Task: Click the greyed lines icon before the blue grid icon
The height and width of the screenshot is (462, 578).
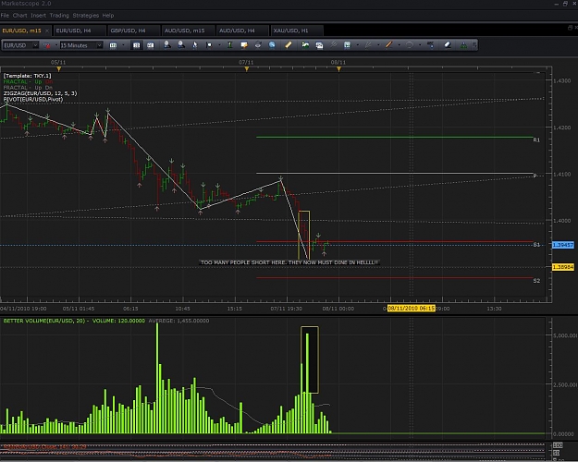Action: click(x=333, y=45)
